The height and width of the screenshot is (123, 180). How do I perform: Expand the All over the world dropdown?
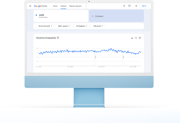click(45, 26)
